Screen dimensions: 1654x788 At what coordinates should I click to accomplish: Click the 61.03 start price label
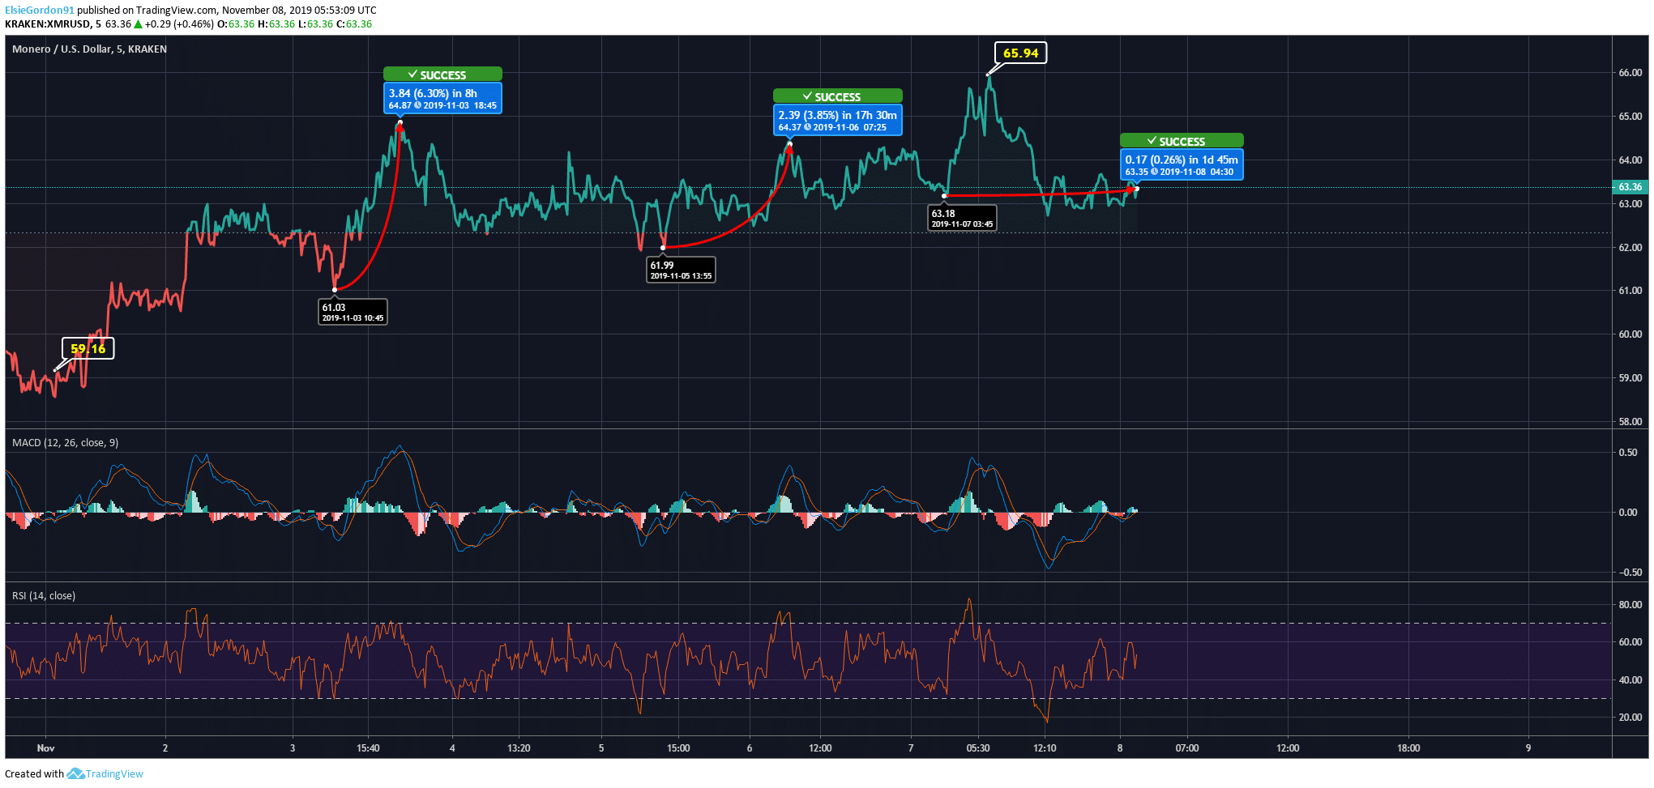(353, 312)
